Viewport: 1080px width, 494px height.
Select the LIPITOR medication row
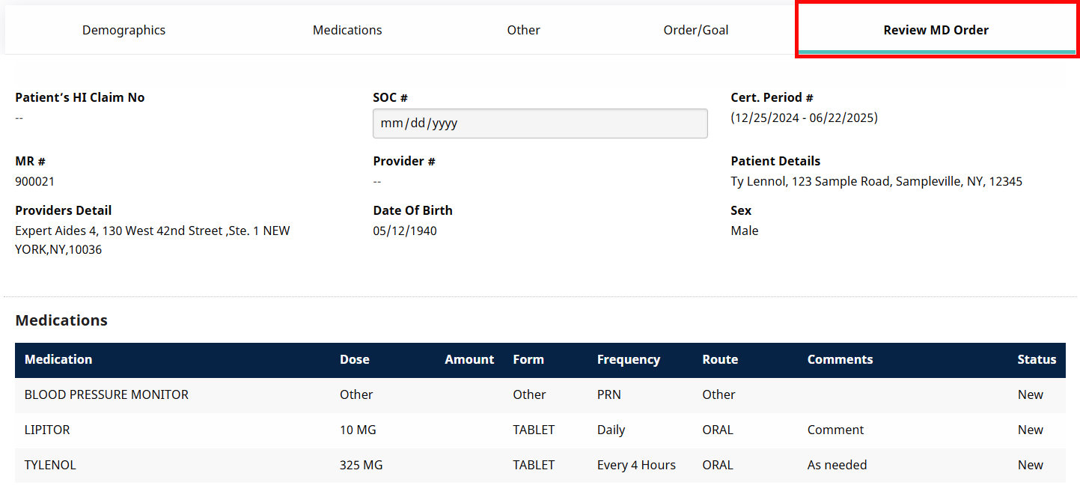coord(49,430)
